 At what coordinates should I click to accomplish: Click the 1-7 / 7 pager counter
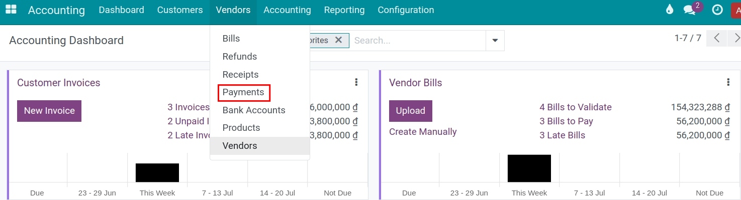click(688, 38)
